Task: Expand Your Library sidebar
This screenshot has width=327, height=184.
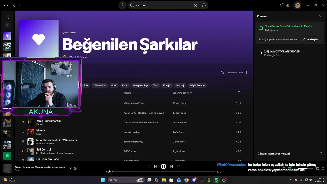Action: pos(7,17)
